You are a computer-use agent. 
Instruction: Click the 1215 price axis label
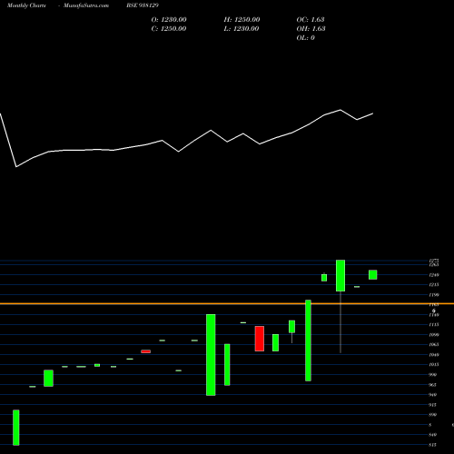pyautogui.click(x=434, y=285)
